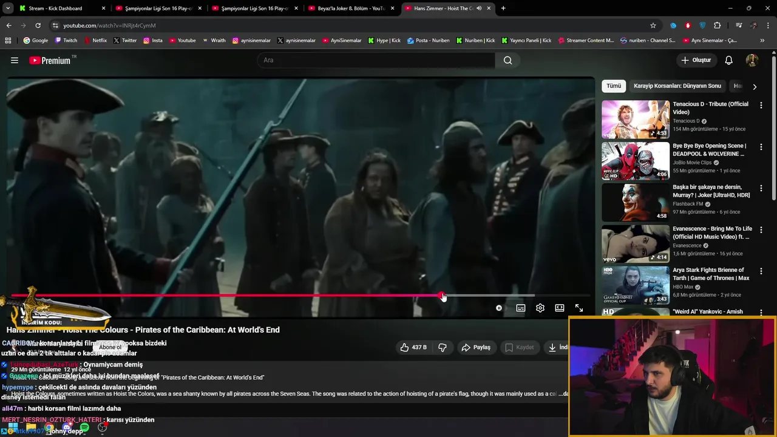Open the Hype | Kick bookmark
Image resolution: width=777 pixels, height=437 pixels.
(x=384, y=41)
